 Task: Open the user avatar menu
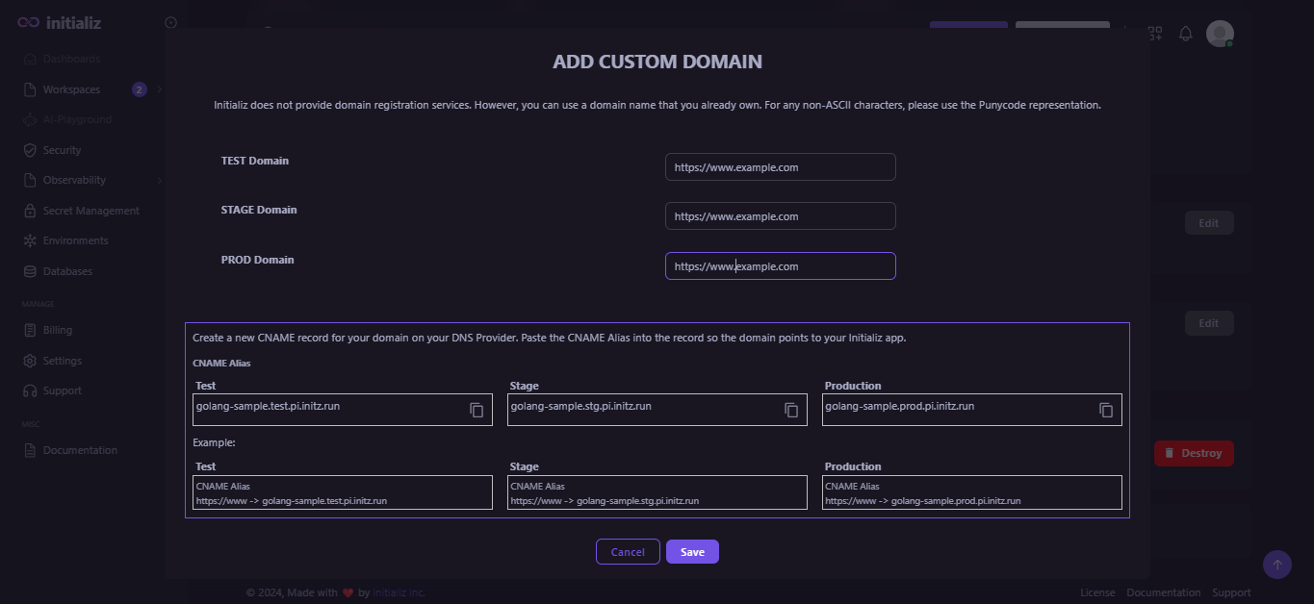coord(1220,34)
